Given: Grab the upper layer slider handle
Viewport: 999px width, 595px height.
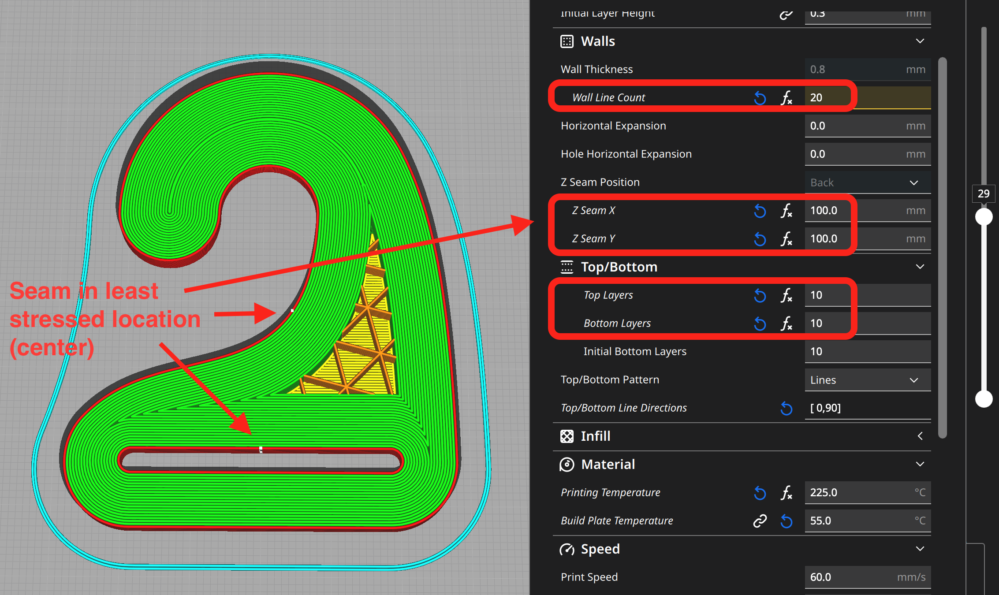Looking at the screenshot, I should click(x=984, y=216).
